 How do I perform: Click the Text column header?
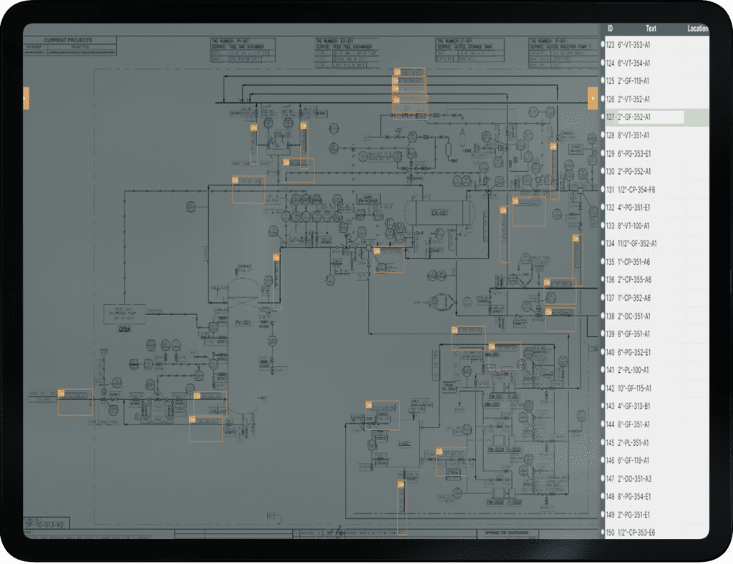[x=651, y=29]
